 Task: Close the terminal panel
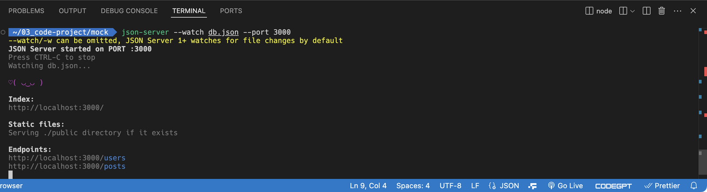693,11
